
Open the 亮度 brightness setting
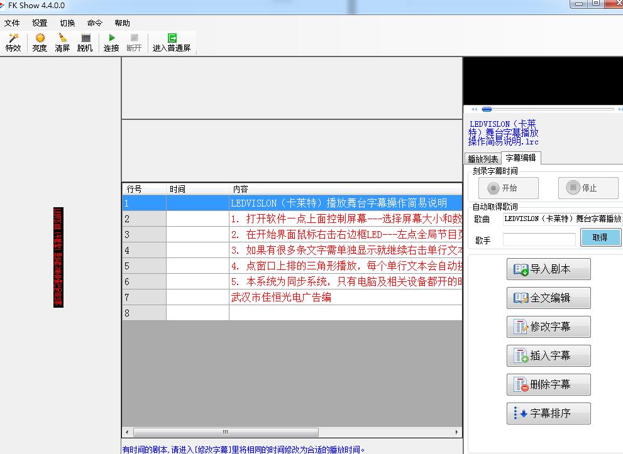pyautogui.click(x=40, y=42)
